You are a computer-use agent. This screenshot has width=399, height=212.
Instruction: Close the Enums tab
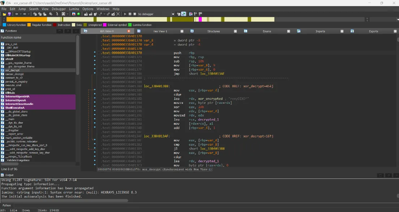pyautogui.click(x=288, y=31)
